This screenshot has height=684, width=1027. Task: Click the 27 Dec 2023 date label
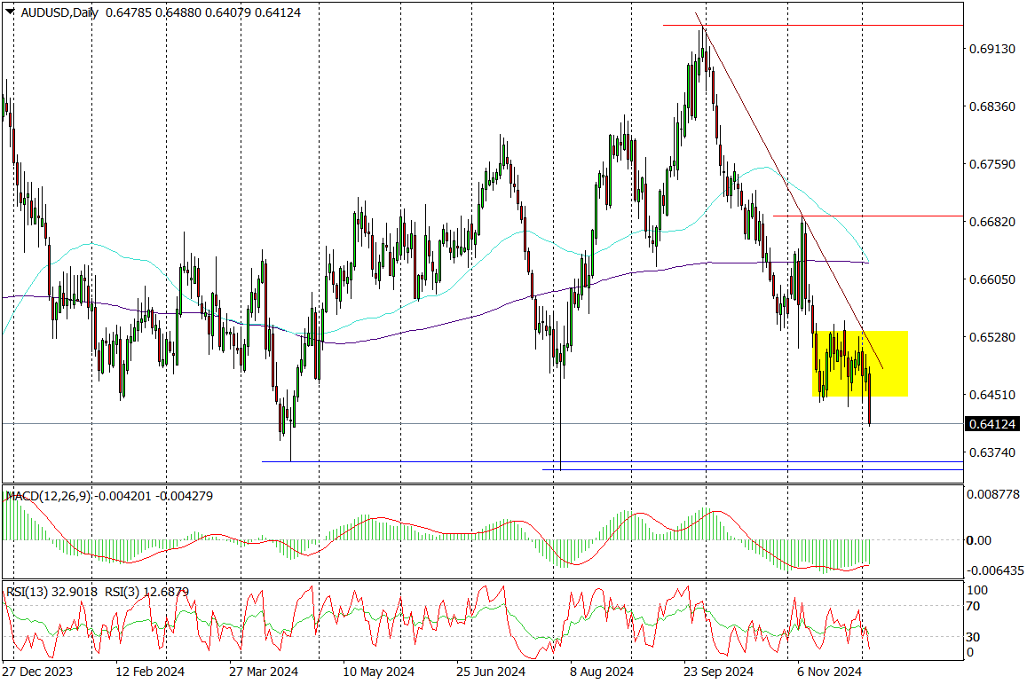[x=37, y=672]
